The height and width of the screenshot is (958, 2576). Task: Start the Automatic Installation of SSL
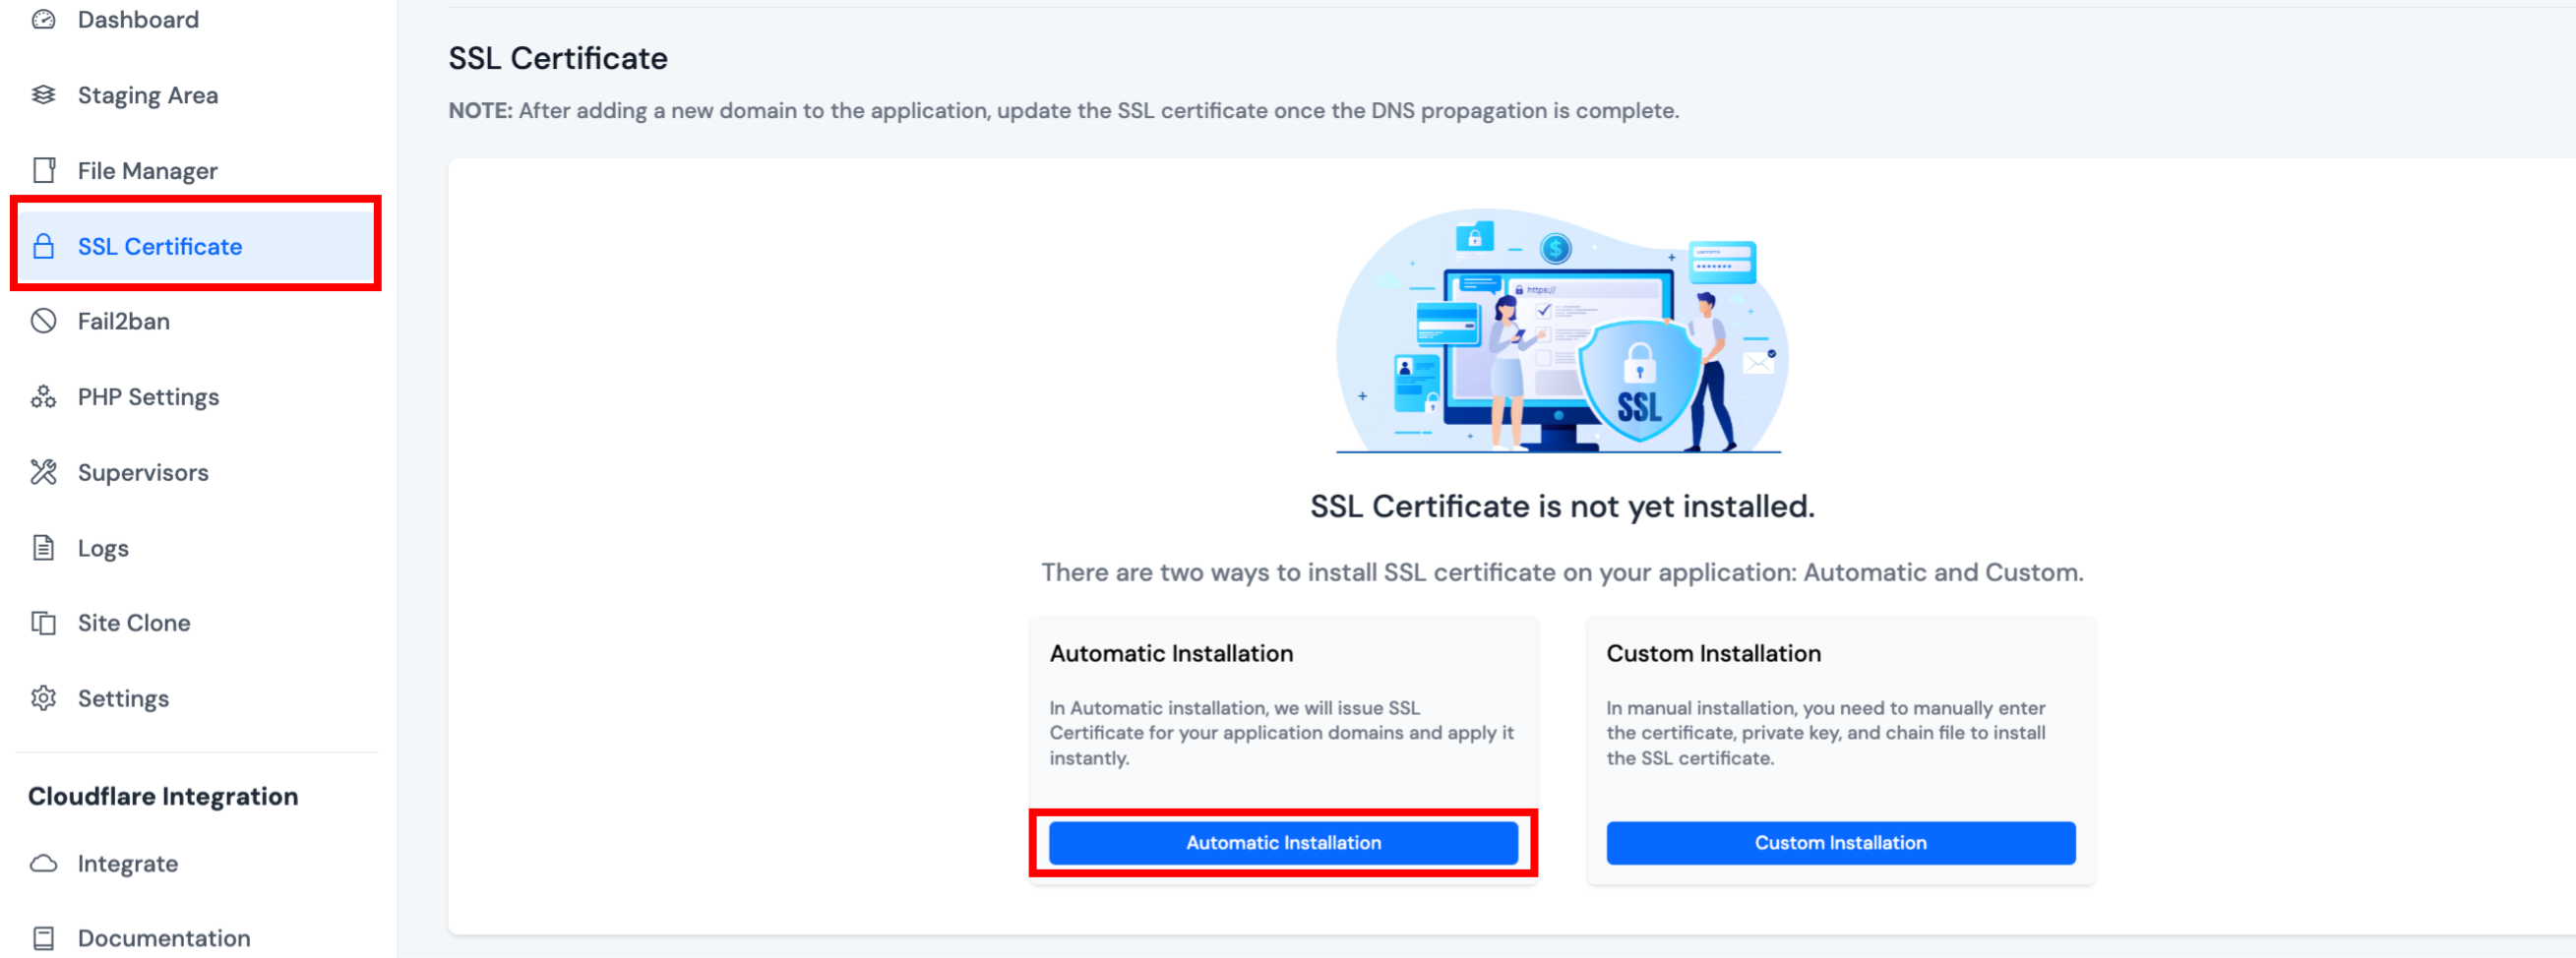point(1282,843)
